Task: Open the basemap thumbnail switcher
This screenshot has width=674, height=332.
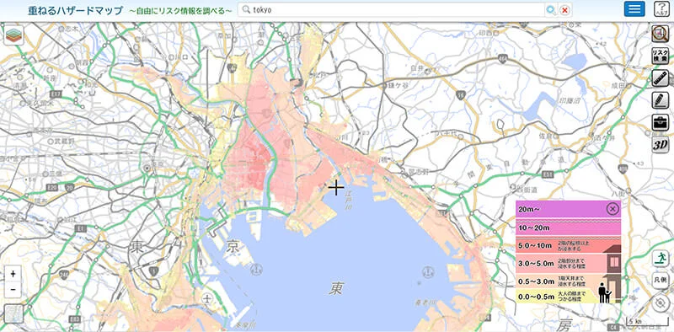Action: coord(13,314)
